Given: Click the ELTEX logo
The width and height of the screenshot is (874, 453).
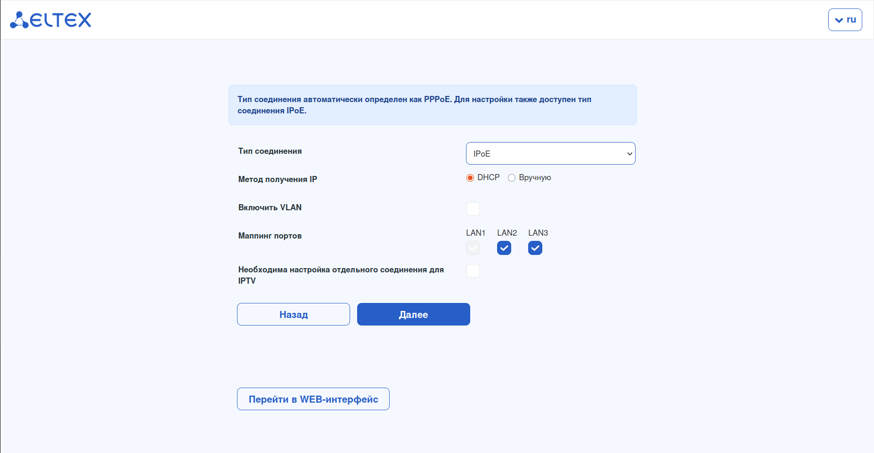Looking at the screenshot, I should 51,20.
